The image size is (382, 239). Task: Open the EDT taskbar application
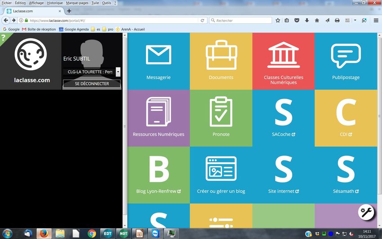[x=107, y=234]
